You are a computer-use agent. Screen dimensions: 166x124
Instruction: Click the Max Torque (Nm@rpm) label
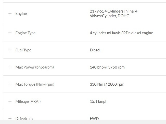pos(35,84)
